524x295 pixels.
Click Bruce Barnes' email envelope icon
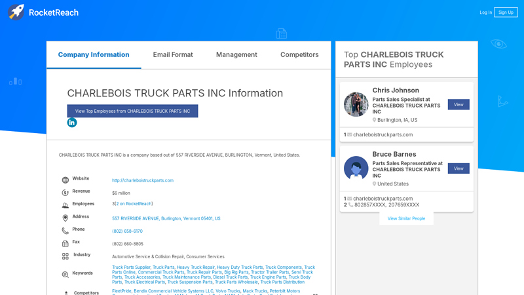350,199
